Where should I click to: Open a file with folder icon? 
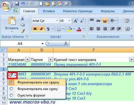(x=48, y=4)
